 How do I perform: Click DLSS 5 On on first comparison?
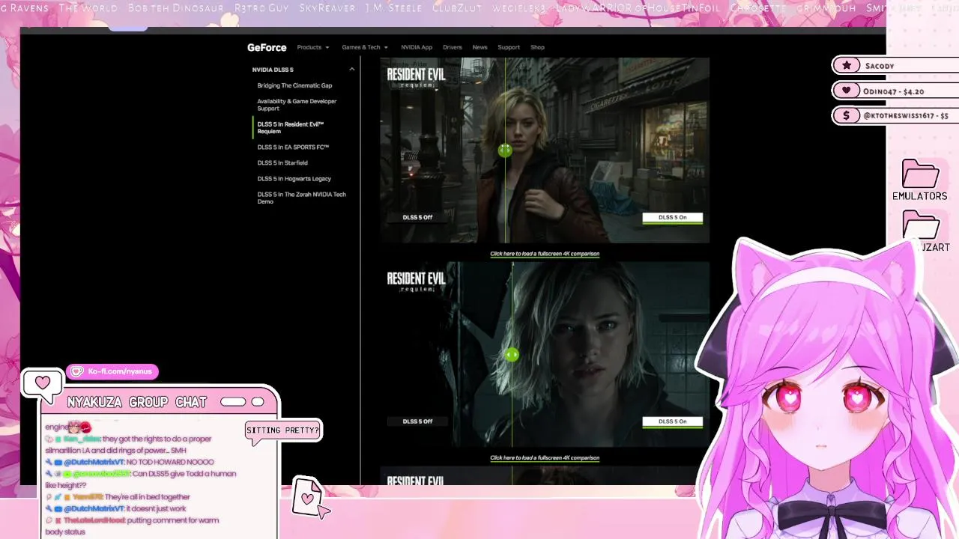click(x=673, y=218)
